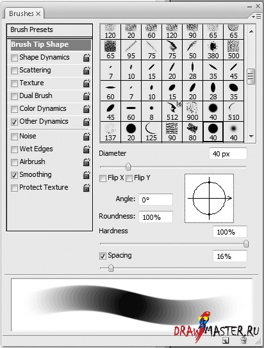Open the Brushes panel flyout menu
264x348 pixels.
click(x=257, y=16)
